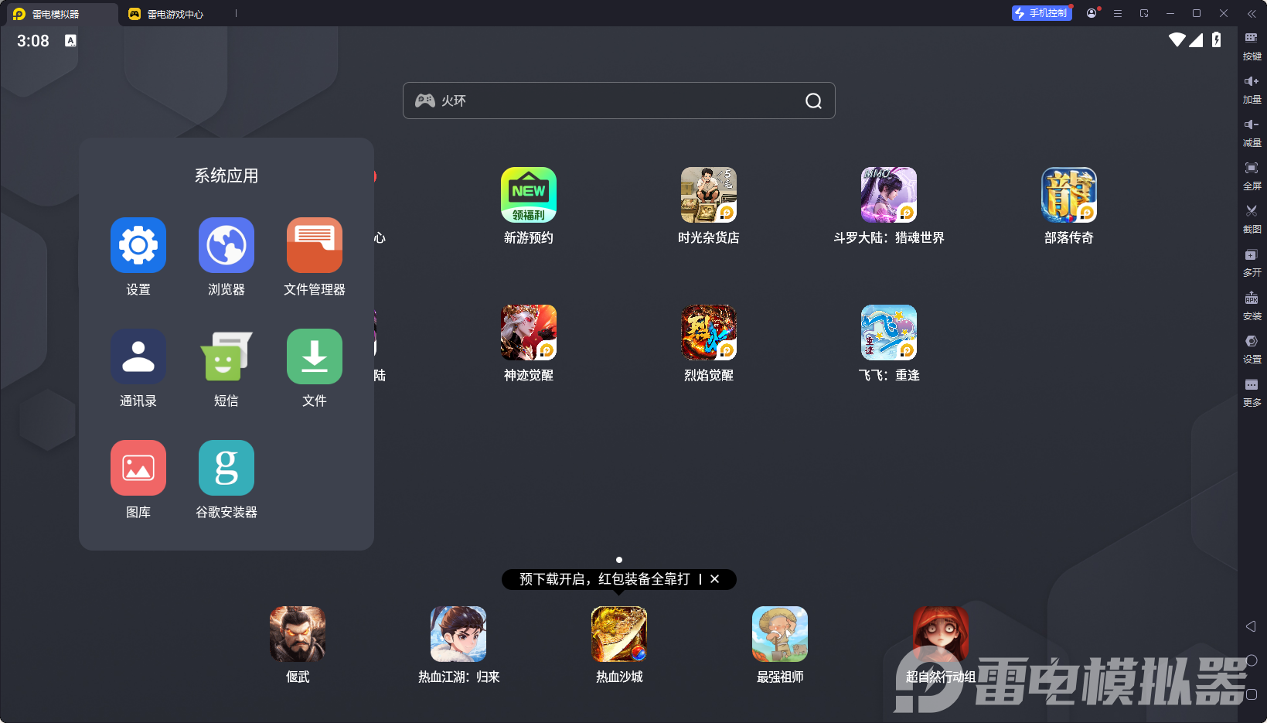The height and width of the screenshot is (723, 1267).
Task: Launch the 时光杂货店 game
Action: pyautogui.click(x=709, y=195)
